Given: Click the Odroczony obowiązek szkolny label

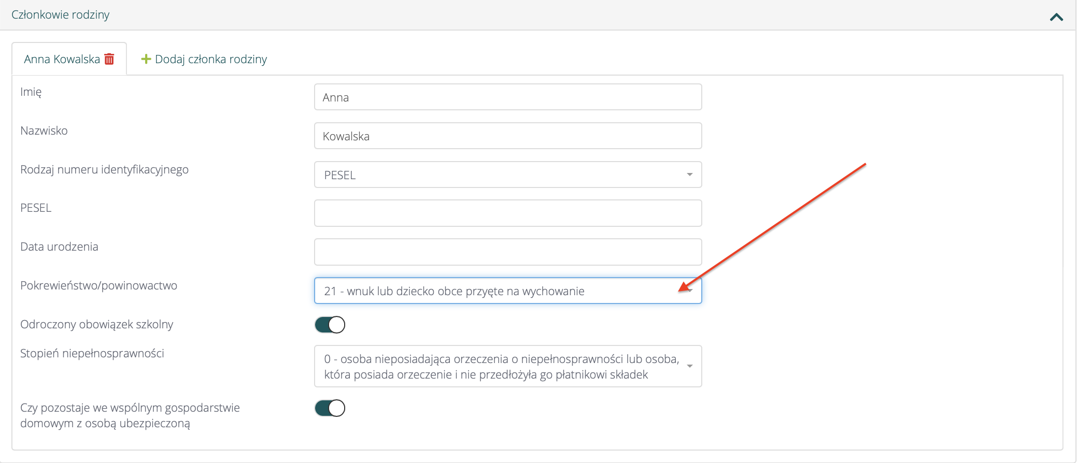Looking at the screenshot, I should pos(96,324).
